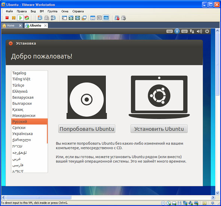This screenshot has width=221, height=206.
Task: Click the second keyboard indicator beside network arrows
Action: point(184,31)
